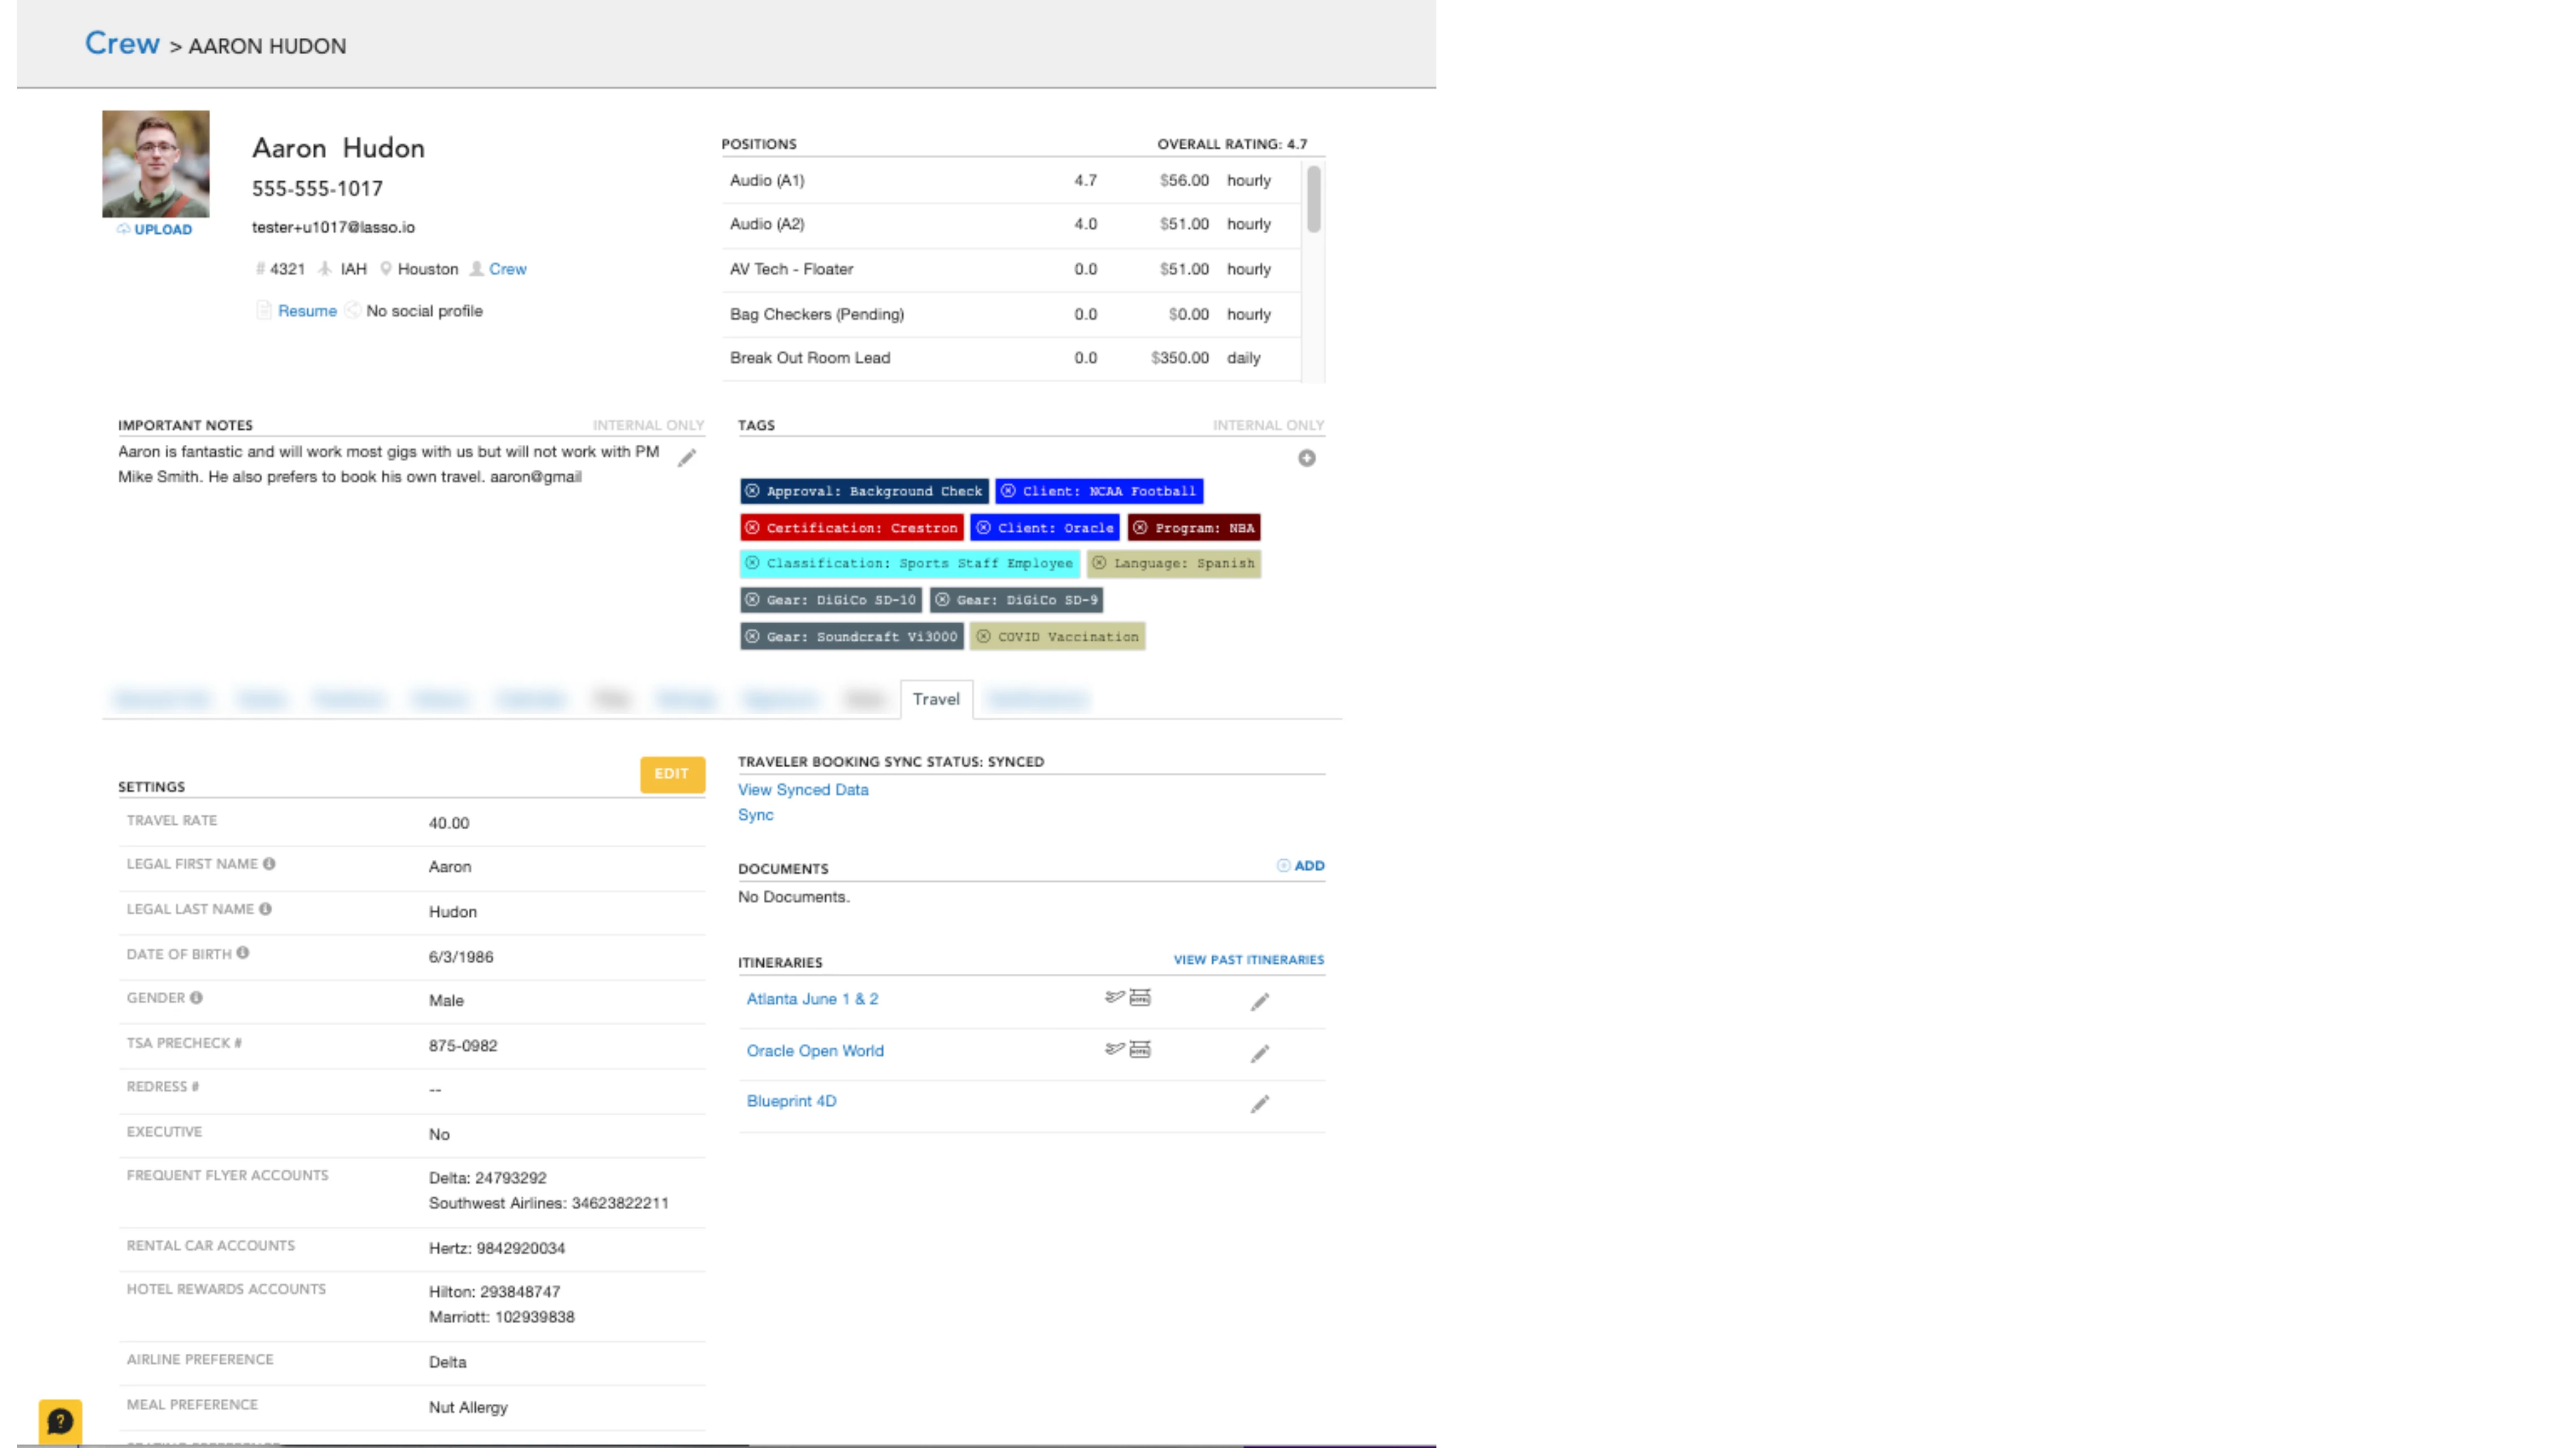Click the Sync link
This screenshot has height=1448, width=2576.
tap(756, 815)
